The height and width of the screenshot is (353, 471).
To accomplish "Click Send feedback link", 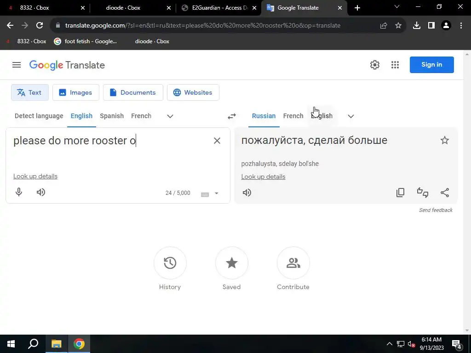I will 436,210.
